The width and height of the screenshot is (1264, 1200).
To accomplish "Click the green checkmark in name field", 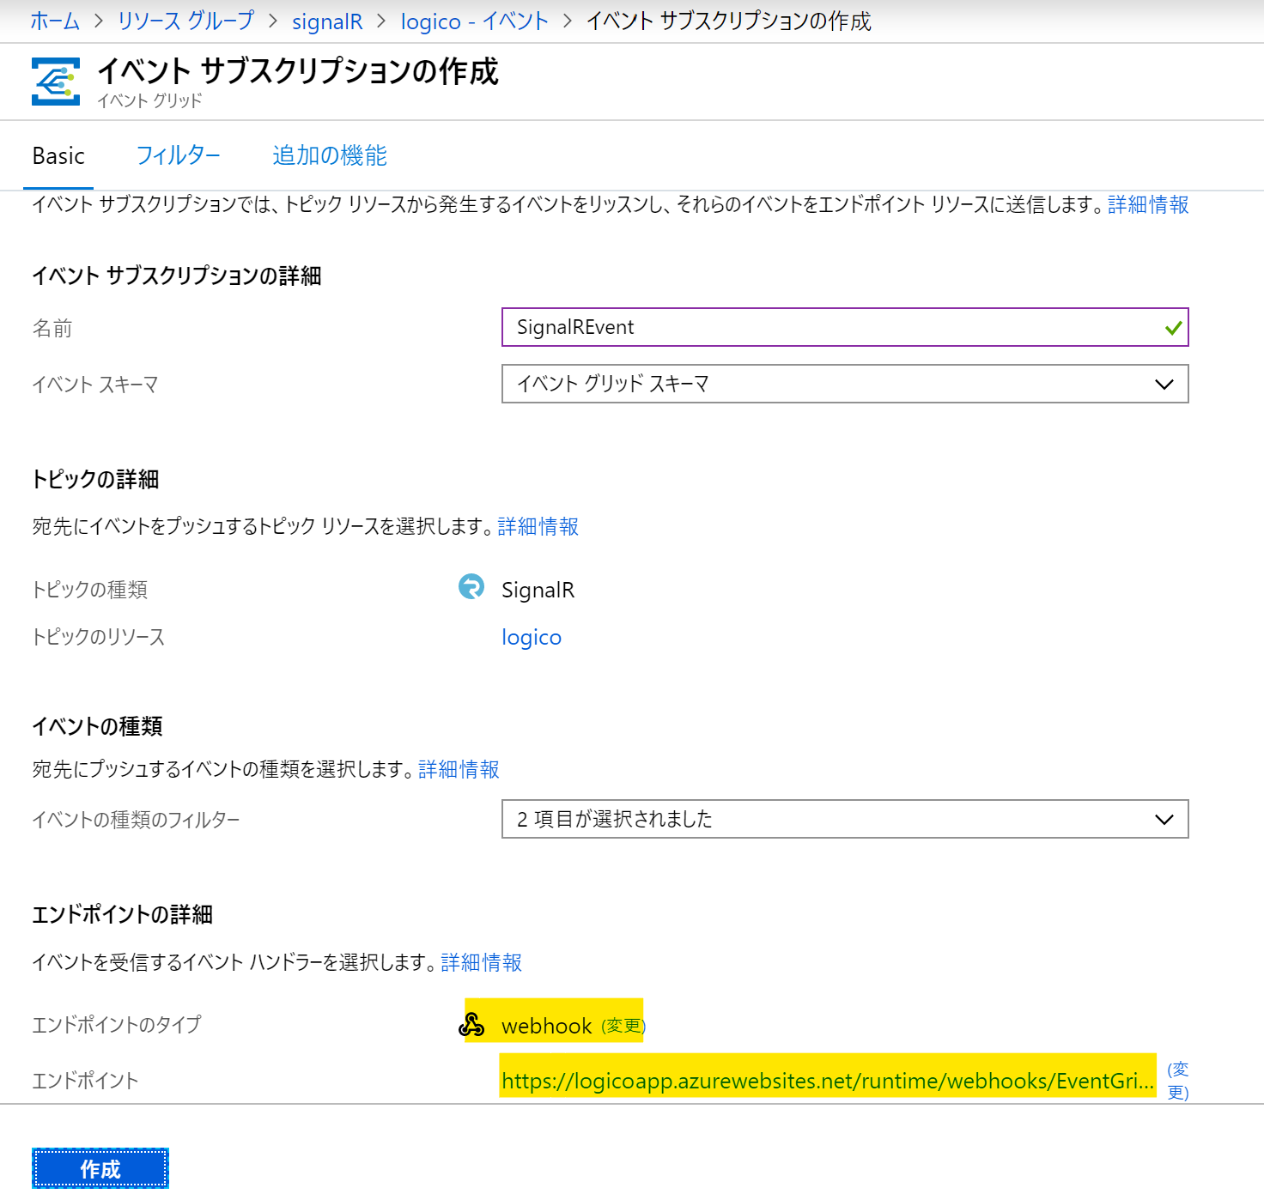I will (x=1173, y=328).
